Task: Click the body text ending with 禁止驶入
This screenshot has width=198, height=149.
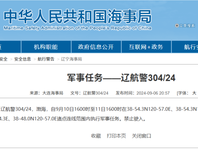Action: (73, 119)
